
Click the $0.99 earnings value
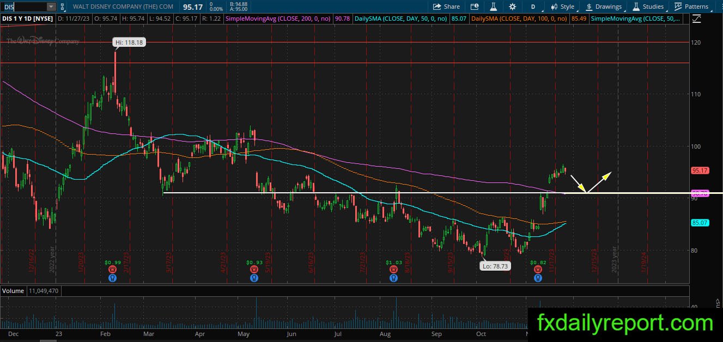113,262
